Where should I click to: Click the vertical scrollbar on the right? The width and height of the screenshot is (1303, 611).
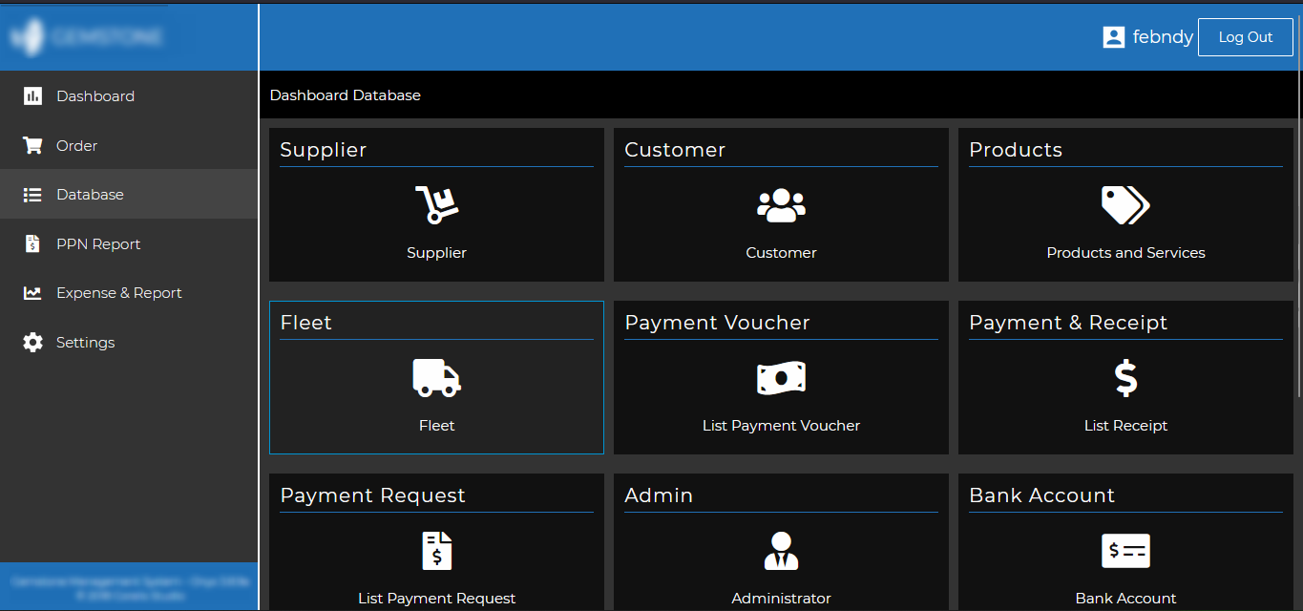(x=1297, y=239)
